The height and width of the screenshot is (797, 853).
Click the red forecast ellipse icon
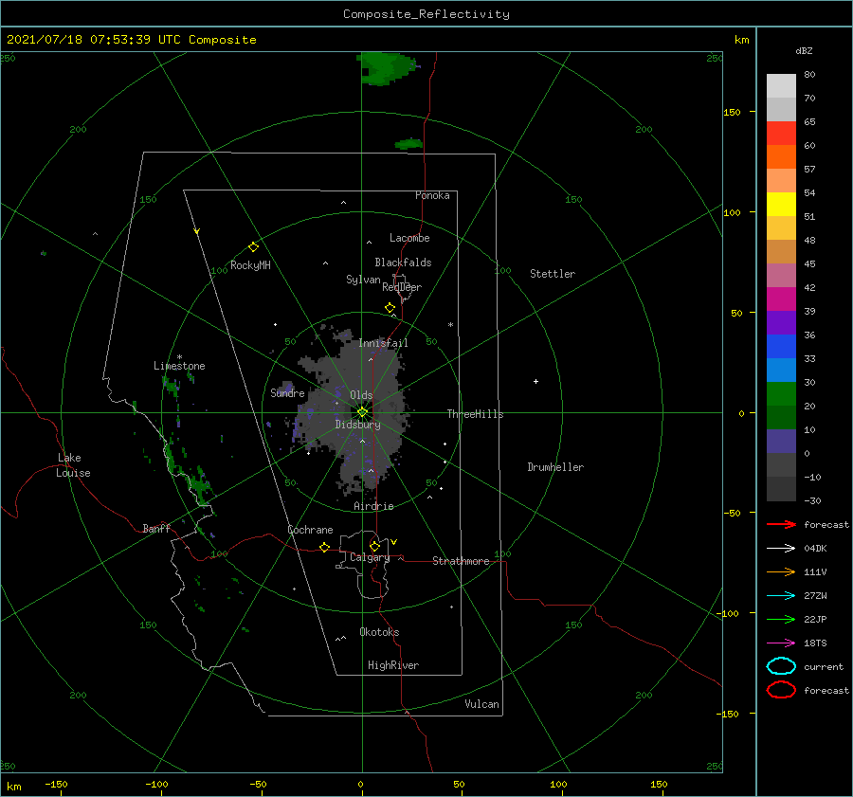(x=781, y=690)
